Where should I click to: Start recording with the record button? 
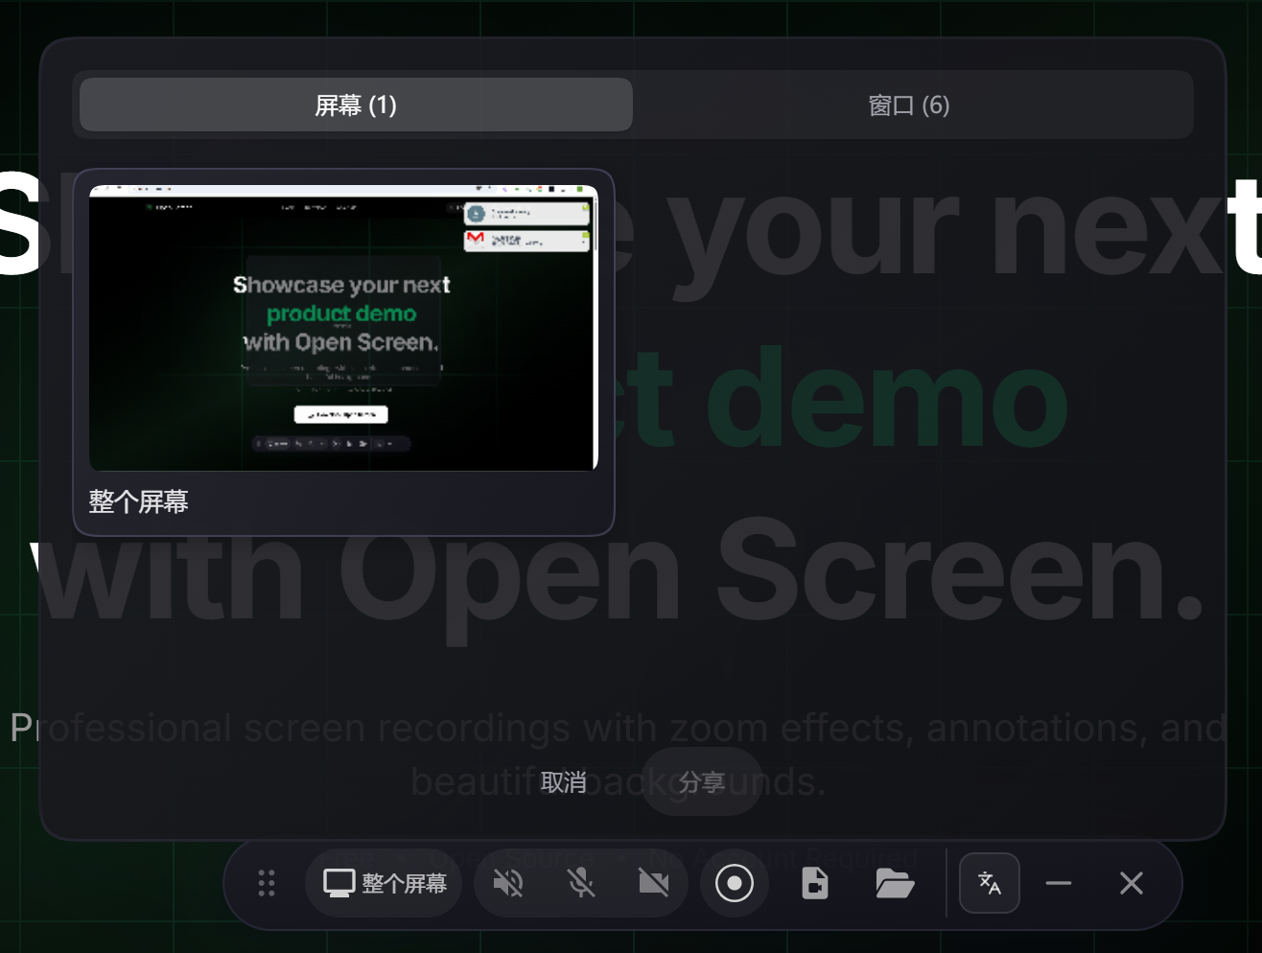click(x=735, y=883)
